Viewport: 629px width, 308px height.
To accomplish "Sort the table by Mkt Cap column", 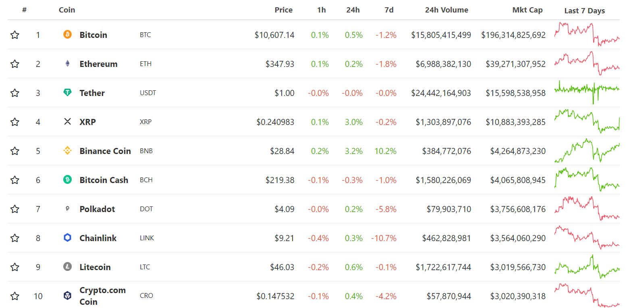I will pyautogui.click(x=528, y=10).
